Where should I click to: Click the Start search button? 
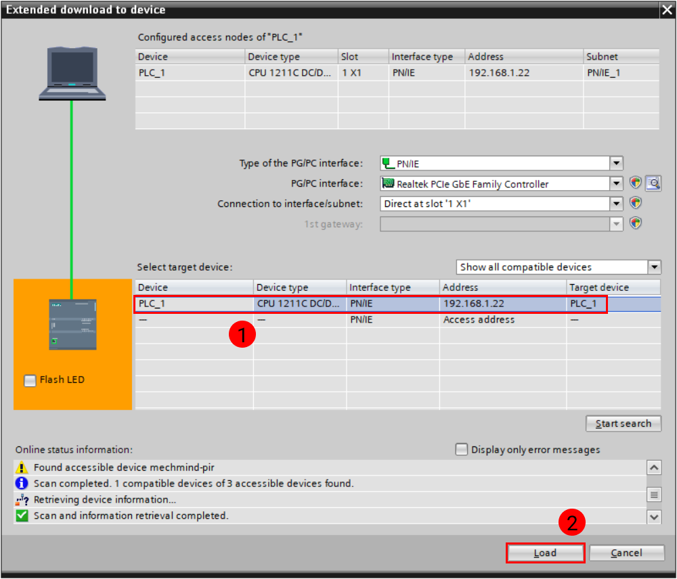coord(623,423)
